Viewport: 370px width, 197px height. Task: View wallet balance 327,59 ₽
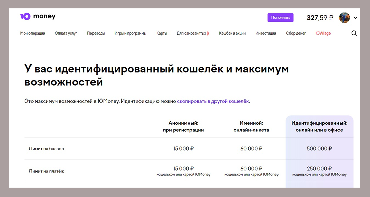click(320, 18)
